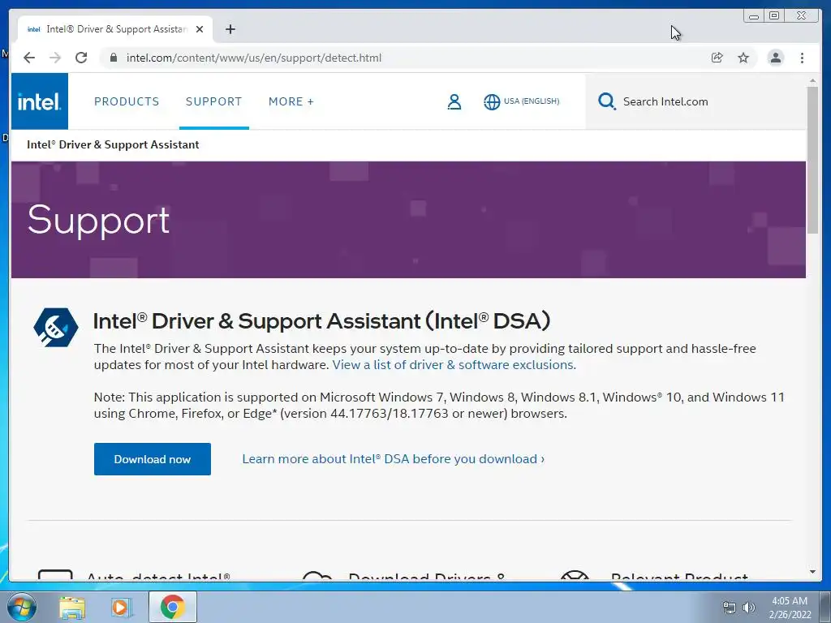831x623 pixels.
Task: Launch Windows Media Player from taskbar
Action: [x=122, y=608]
